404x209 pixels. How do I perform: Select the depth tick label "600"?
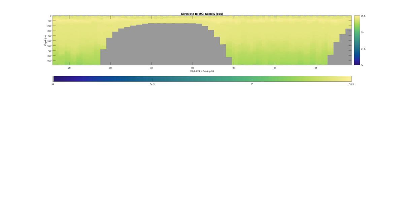pos(49,46)
